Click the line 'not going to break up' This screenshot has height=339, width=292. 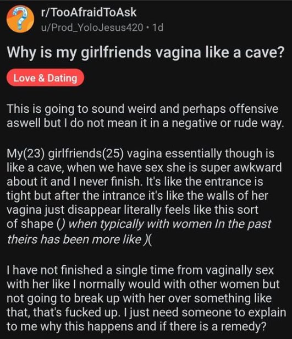coord(139,299)
